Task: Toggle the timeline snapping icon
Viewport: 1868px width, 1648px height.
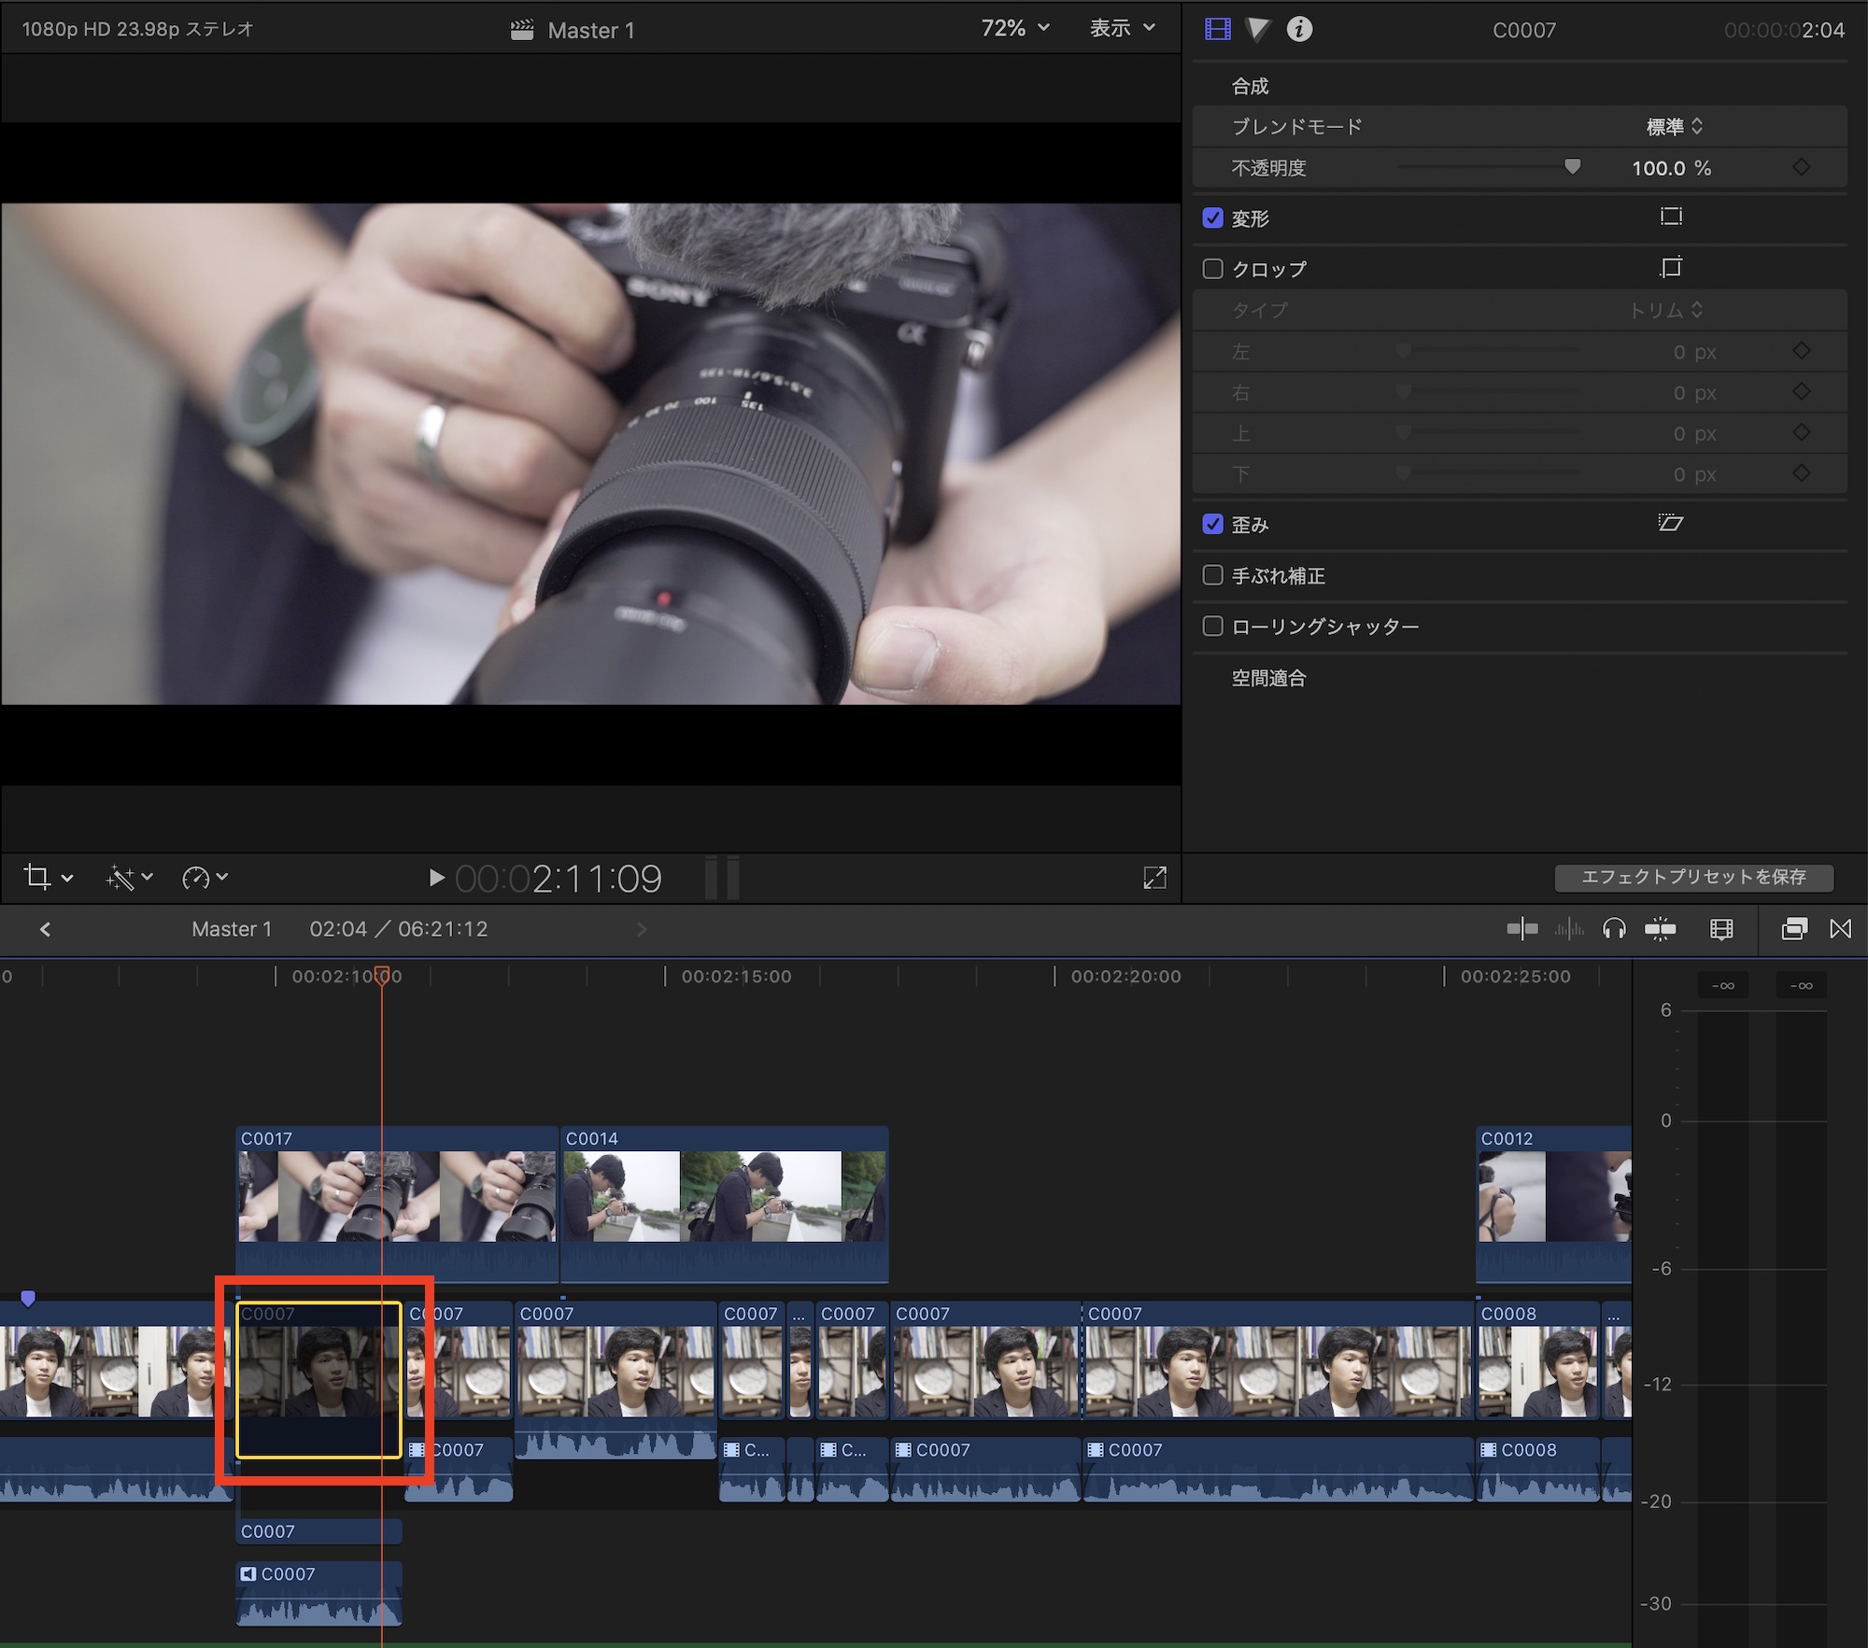Action: click(x=1660, y=929)
